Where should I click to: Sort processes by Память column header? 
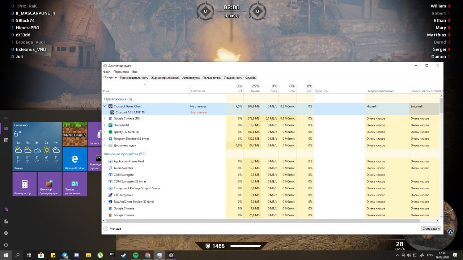[x=252, y=88]
